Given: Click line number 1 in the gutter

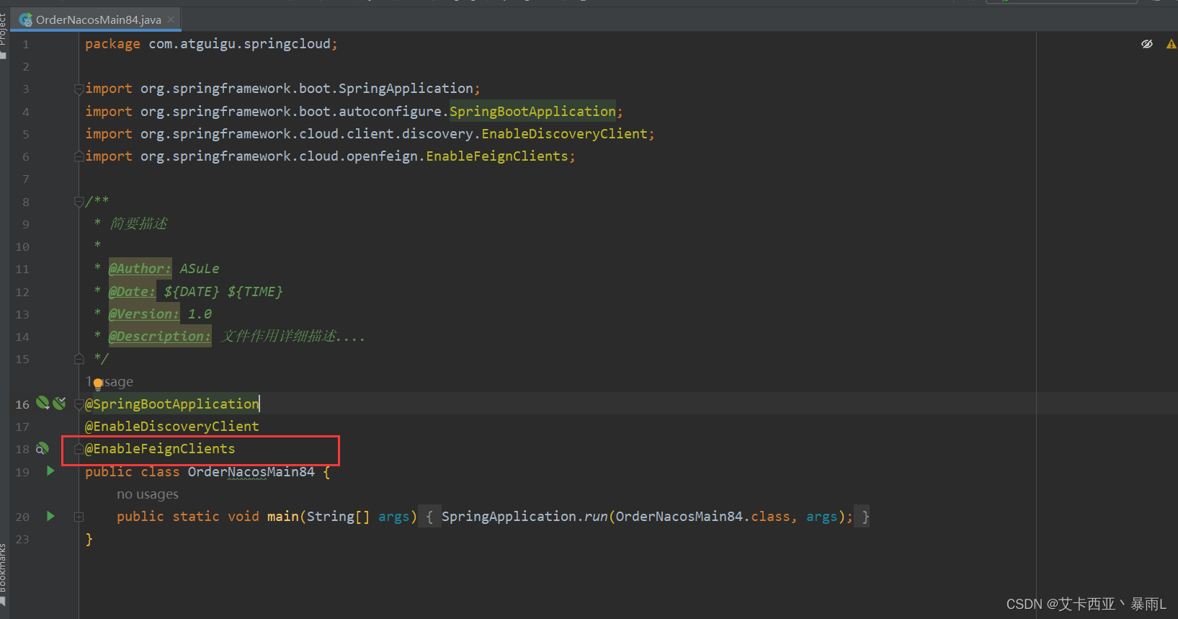Looking at the screenshot, I should coord(26,44).
